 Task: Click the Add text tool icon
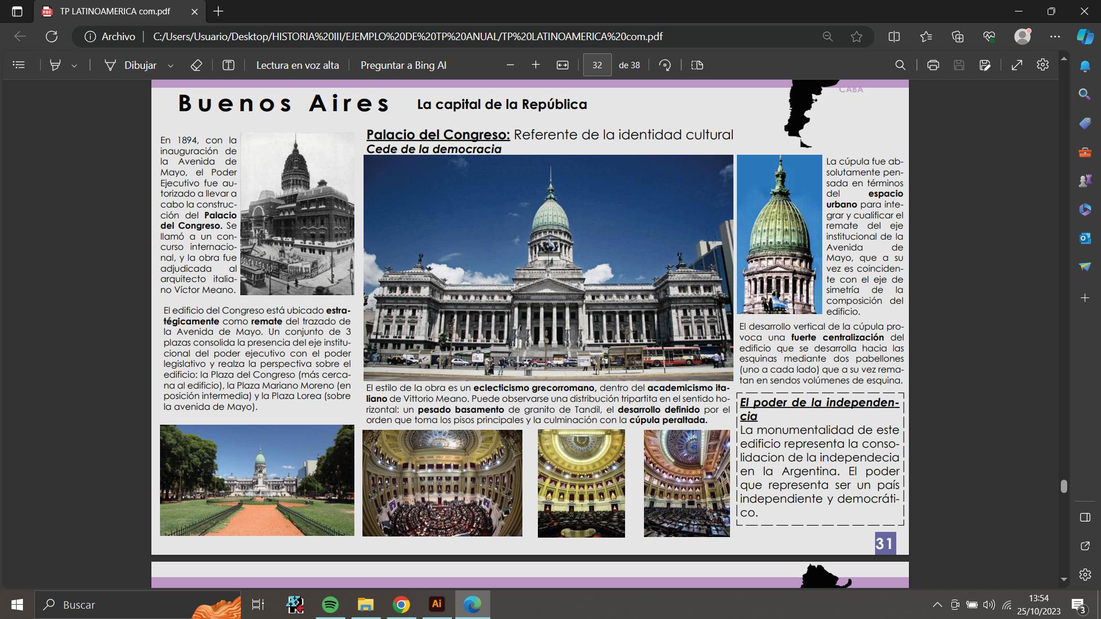[228, 65]
